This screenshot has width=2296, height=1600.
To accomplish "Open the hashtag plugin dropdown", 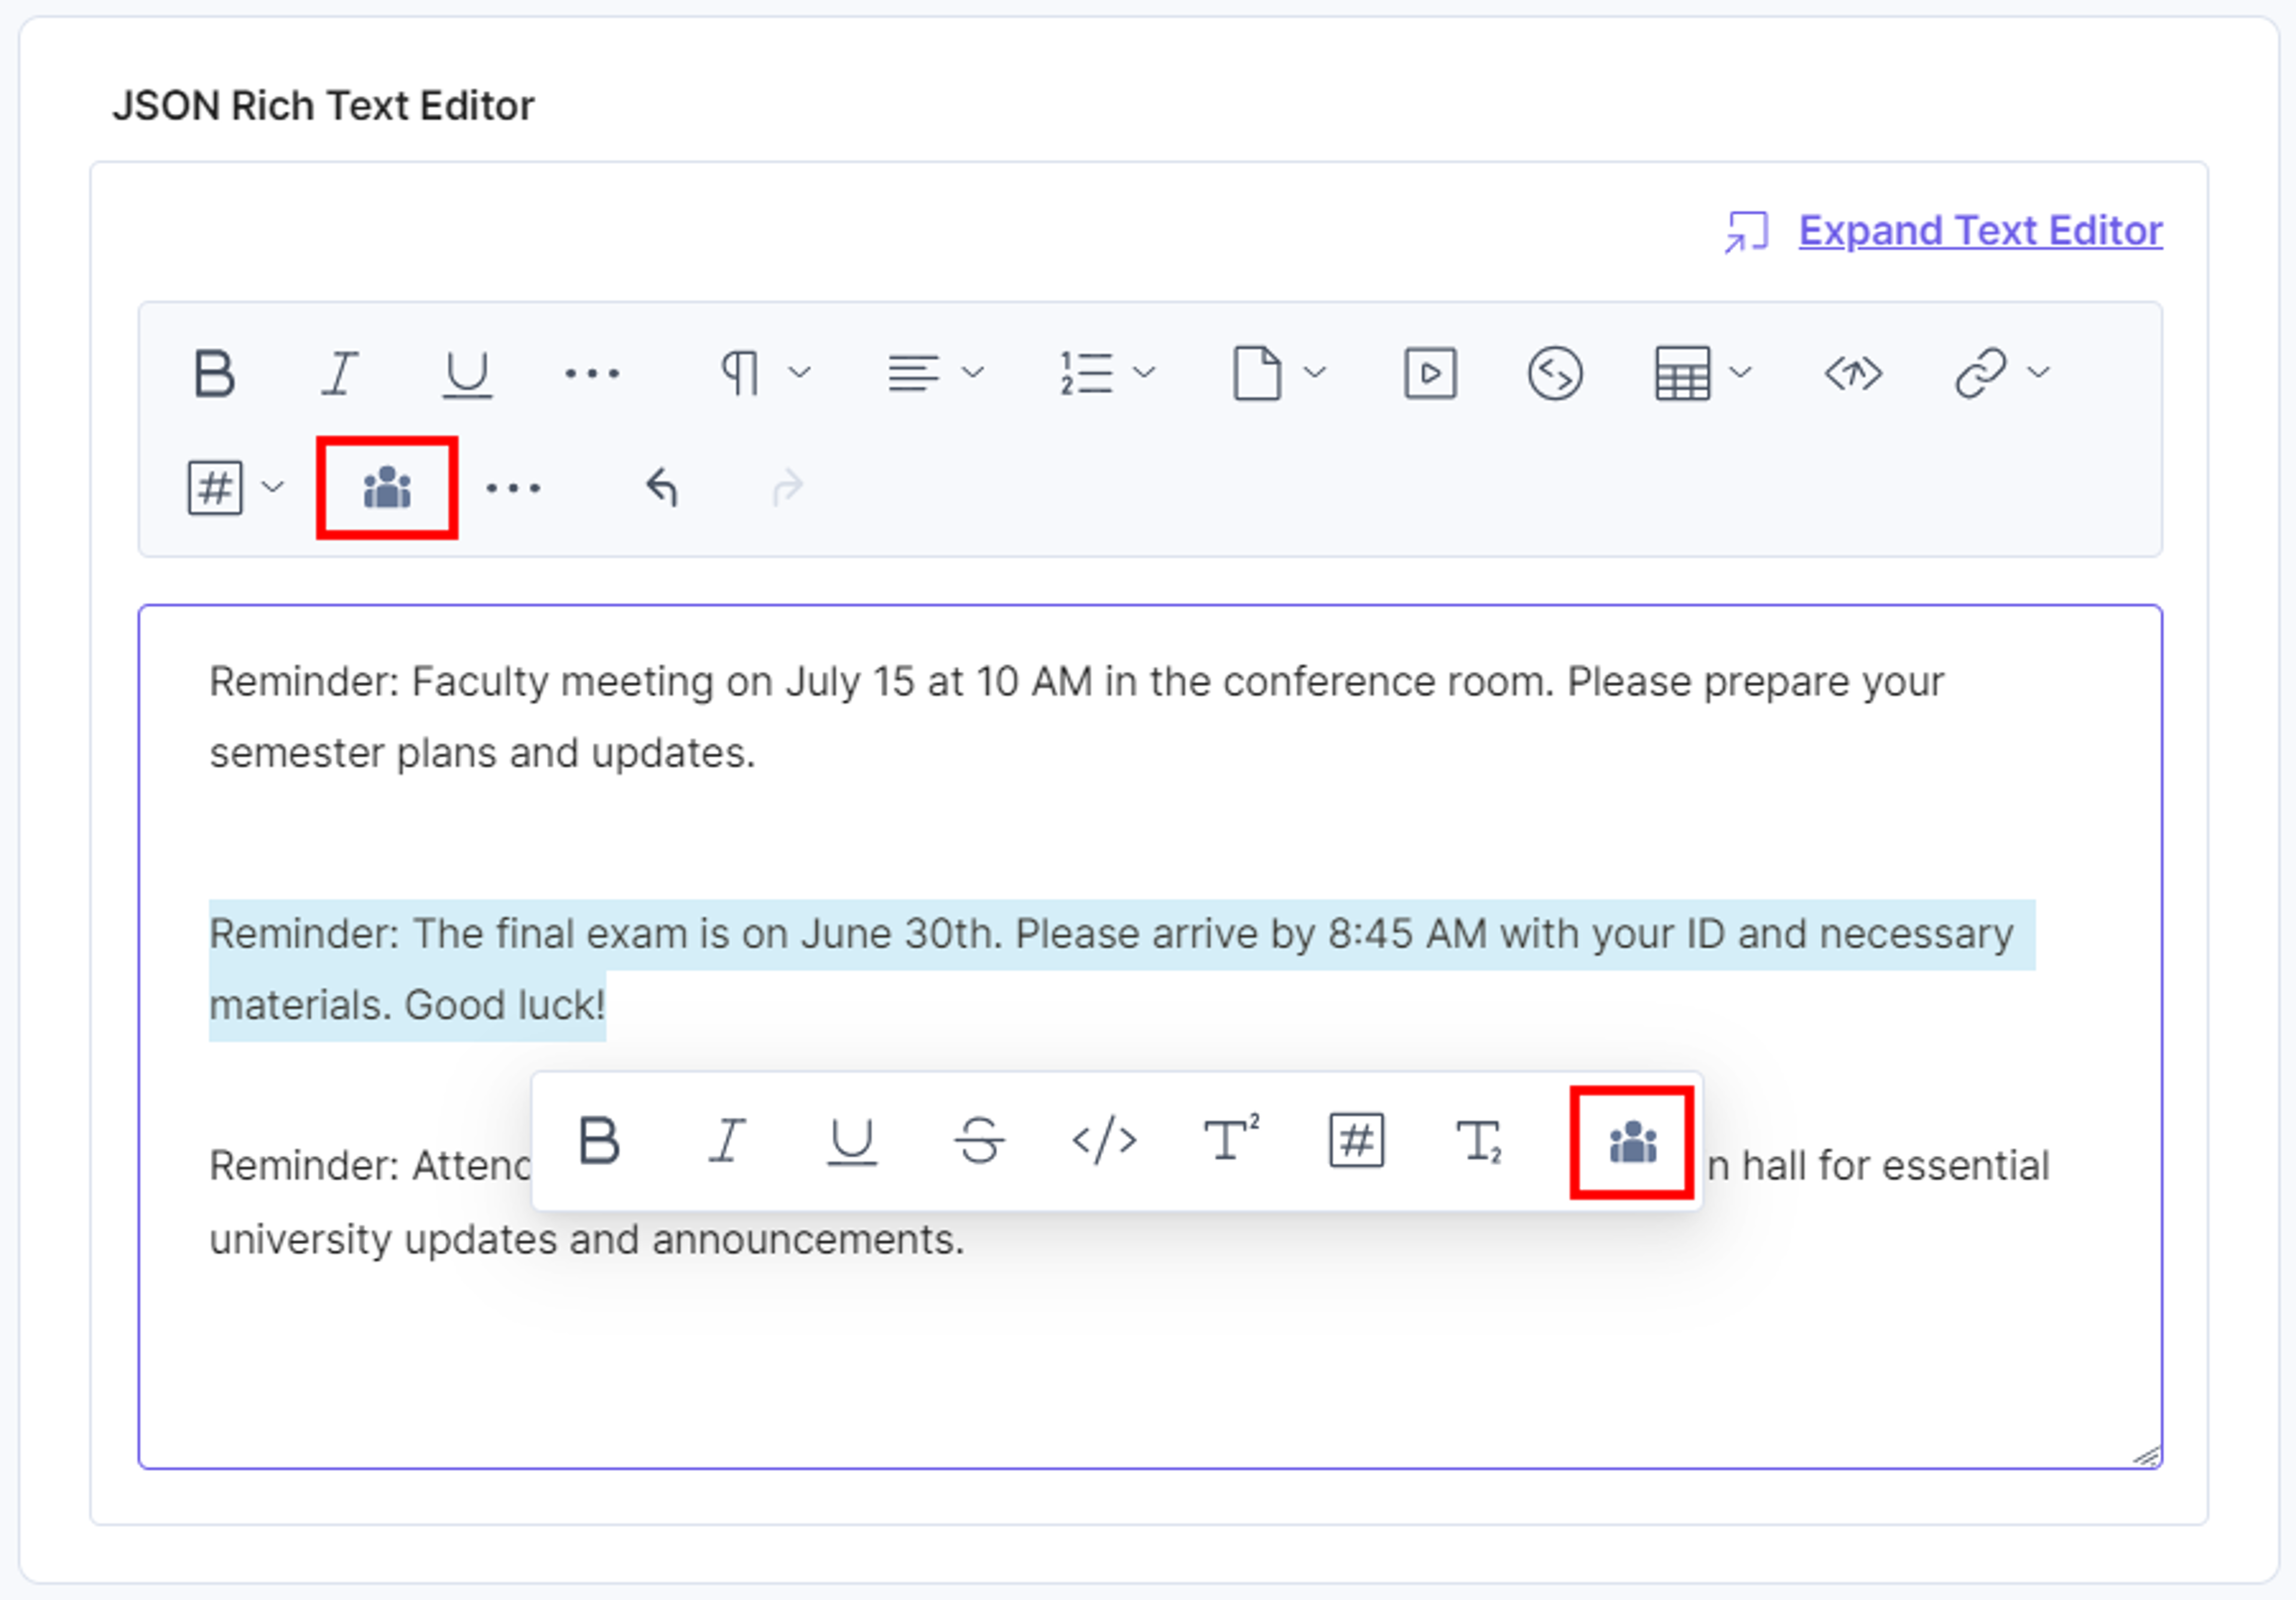I will click(x=236, y=488).
